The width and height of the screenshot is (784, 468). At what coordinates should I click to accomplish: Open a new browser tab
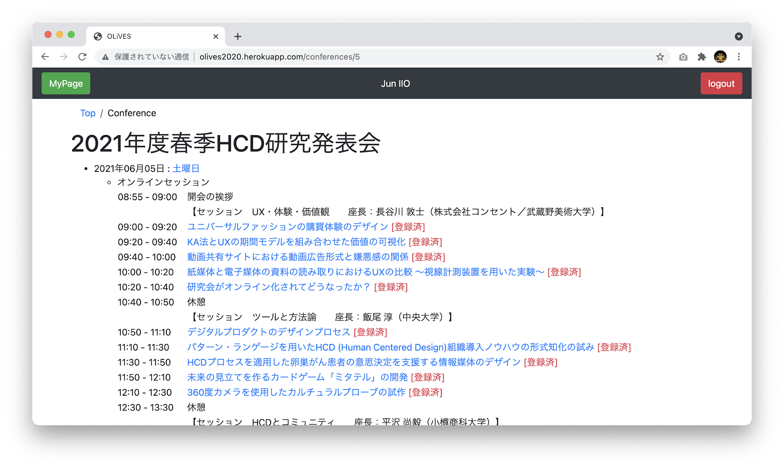238,36
